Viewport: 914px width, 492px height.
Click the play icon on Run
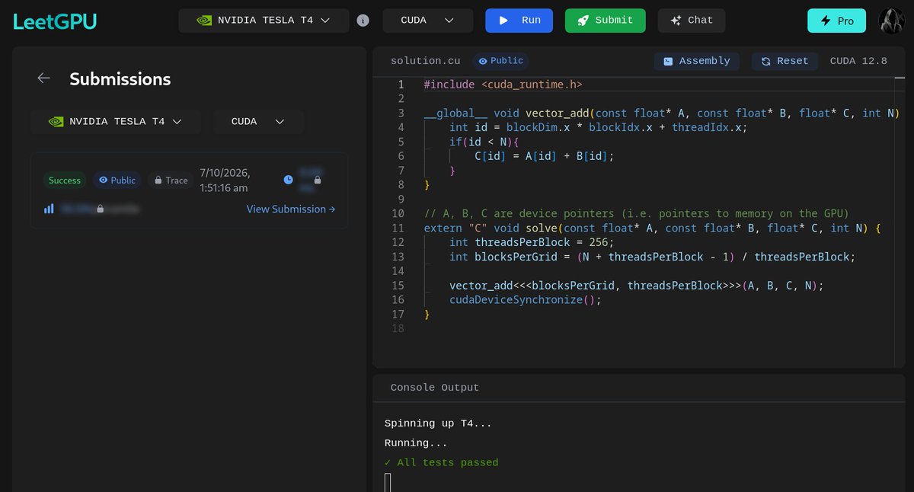pyautogui.click(x=503, y=21)
